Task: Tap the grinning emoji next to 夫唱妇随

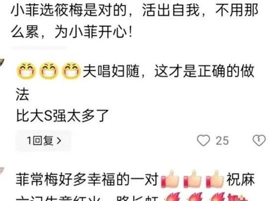Action: [x=71, y=71]
